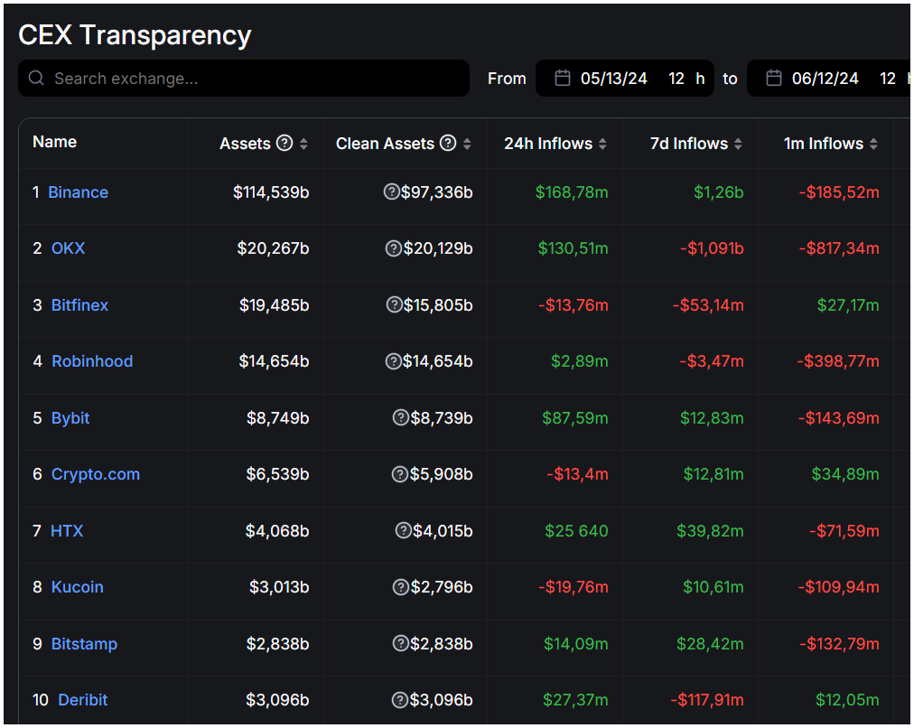Sort by Clean Assets using sort arrows

click(467, 144)
